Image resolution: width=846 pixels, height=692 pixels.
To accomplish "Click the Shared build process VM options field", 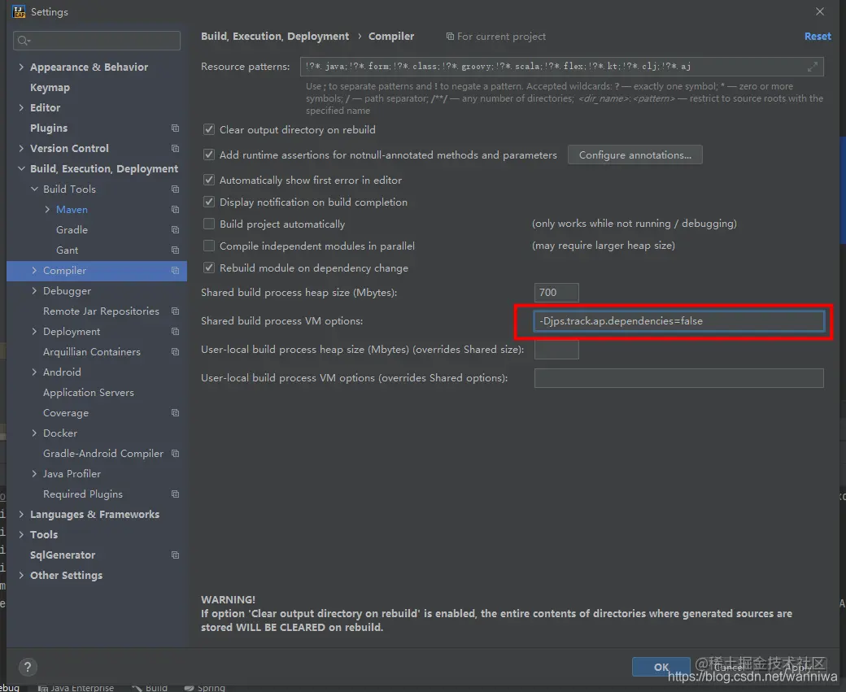I will coord(678,321).
